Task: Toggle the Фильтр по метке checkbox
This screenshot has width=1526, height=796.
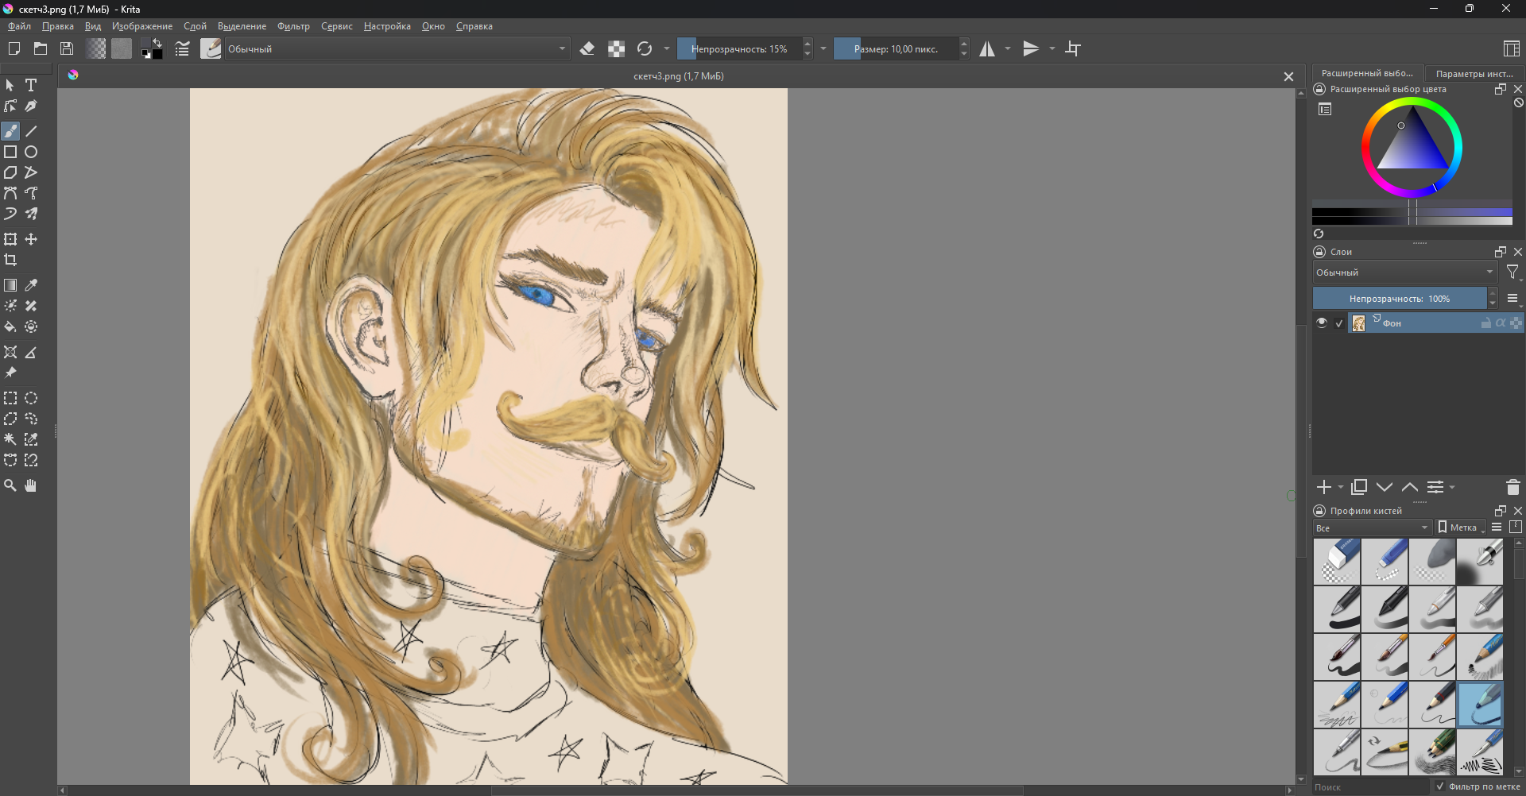Action: pos(1440,786)
